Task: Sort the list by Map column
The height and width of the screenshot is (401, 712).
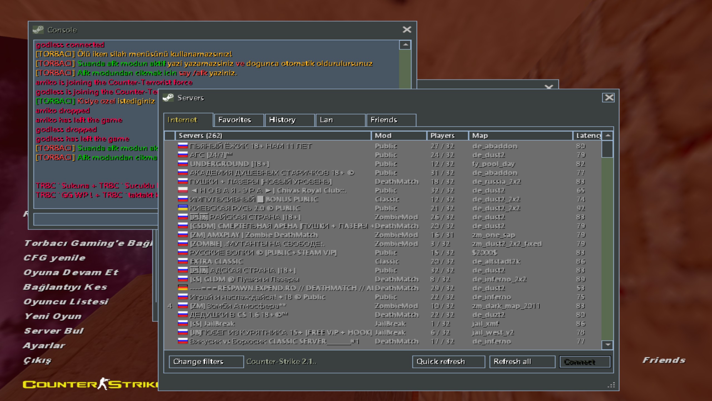Action: click(x=521, y=136)
